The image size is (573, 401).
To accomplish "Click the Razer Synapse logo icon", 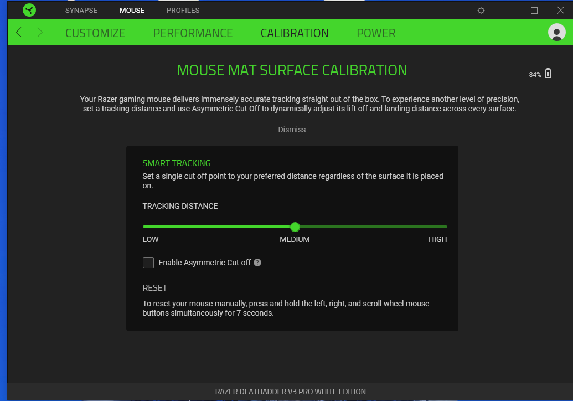I will [x=29, y=10].
